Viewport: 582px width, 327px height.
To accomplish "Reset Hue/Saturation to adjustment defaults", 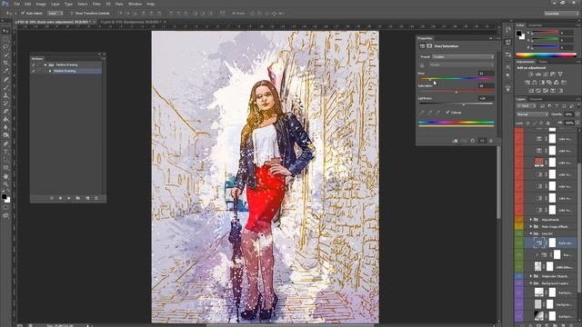I will pyautogui.click(x=473, y=141).
